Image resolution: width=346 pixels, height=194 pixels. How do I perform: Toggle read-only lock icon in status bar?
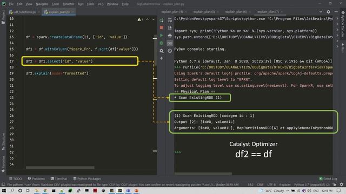(335, 184)
